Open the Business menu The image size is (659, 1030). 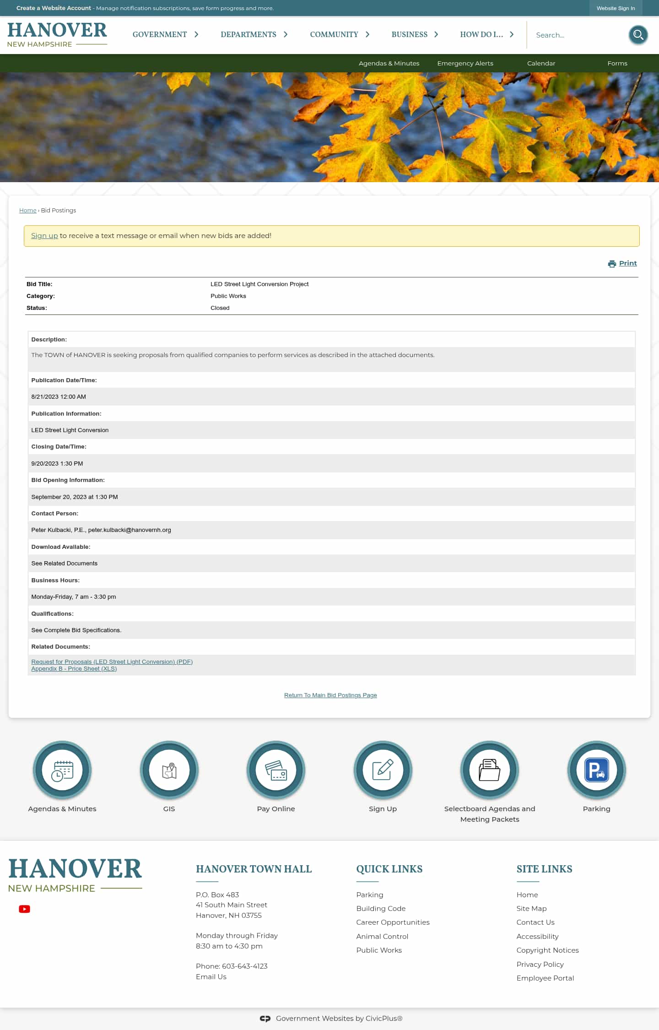[x=410, y=34]
